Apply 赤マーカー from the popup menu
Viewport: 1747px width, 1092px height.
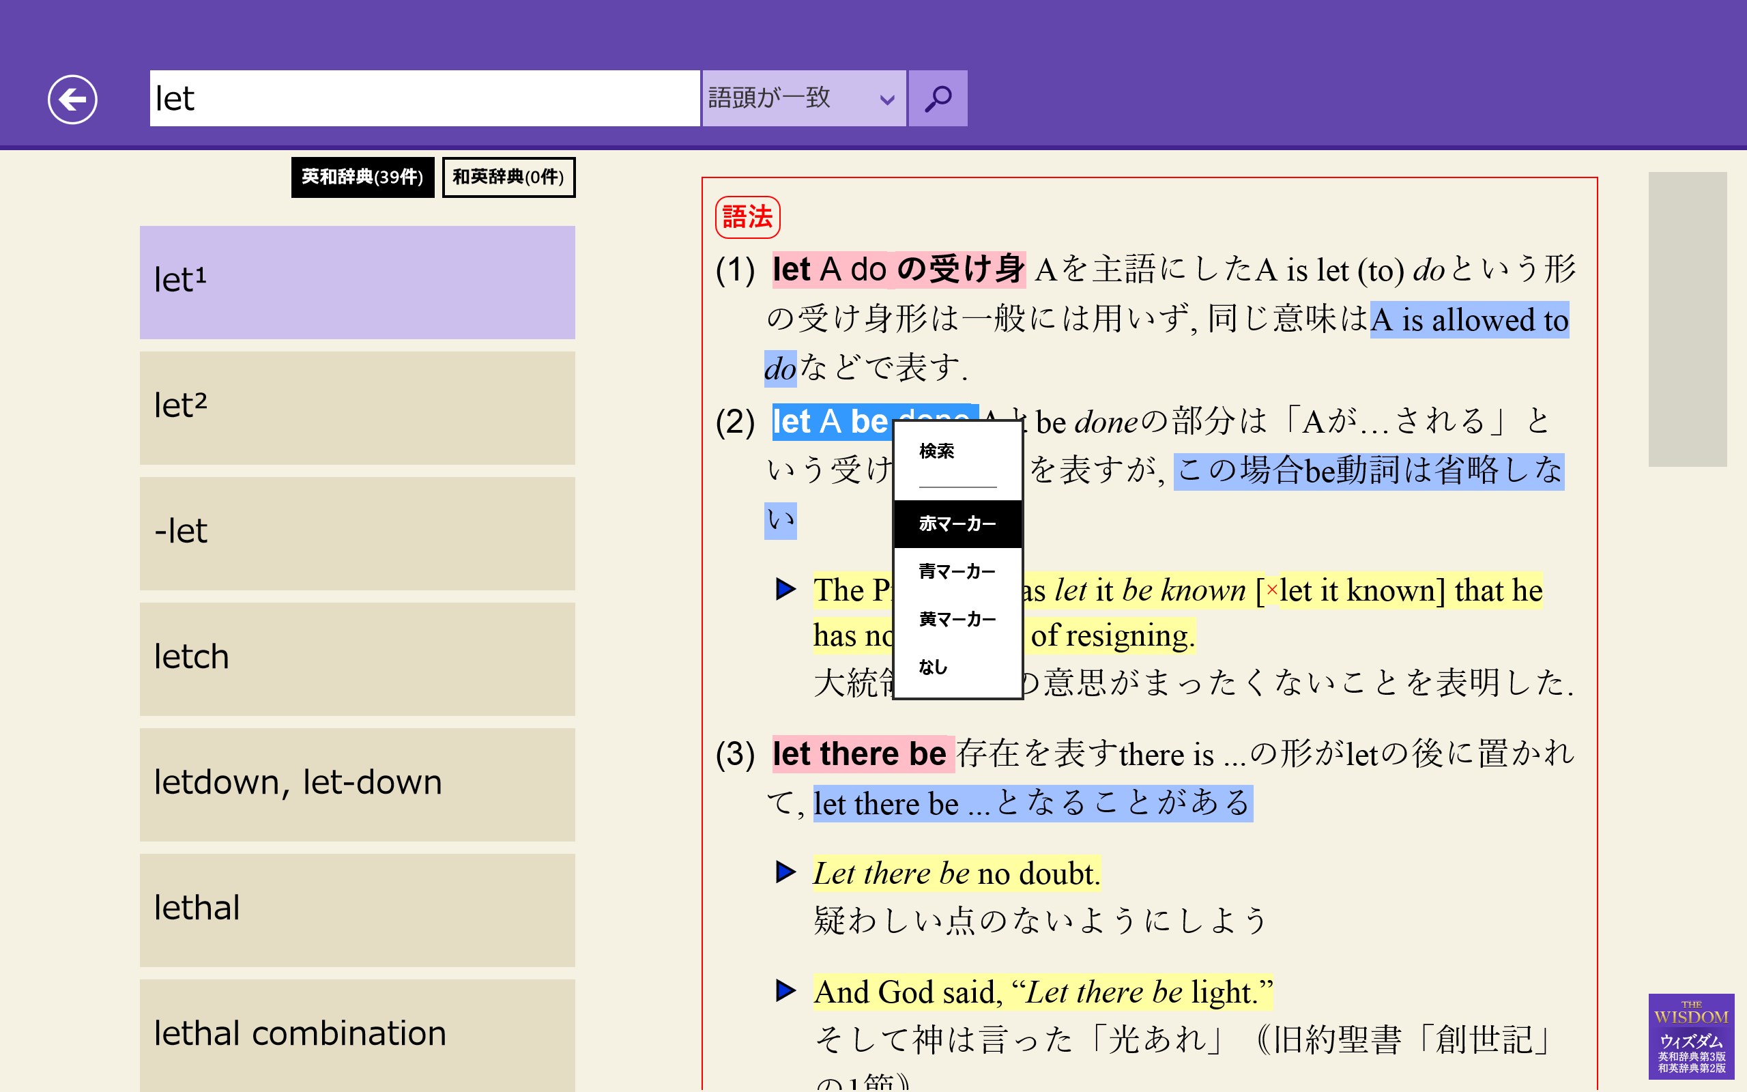pos(957,523)
